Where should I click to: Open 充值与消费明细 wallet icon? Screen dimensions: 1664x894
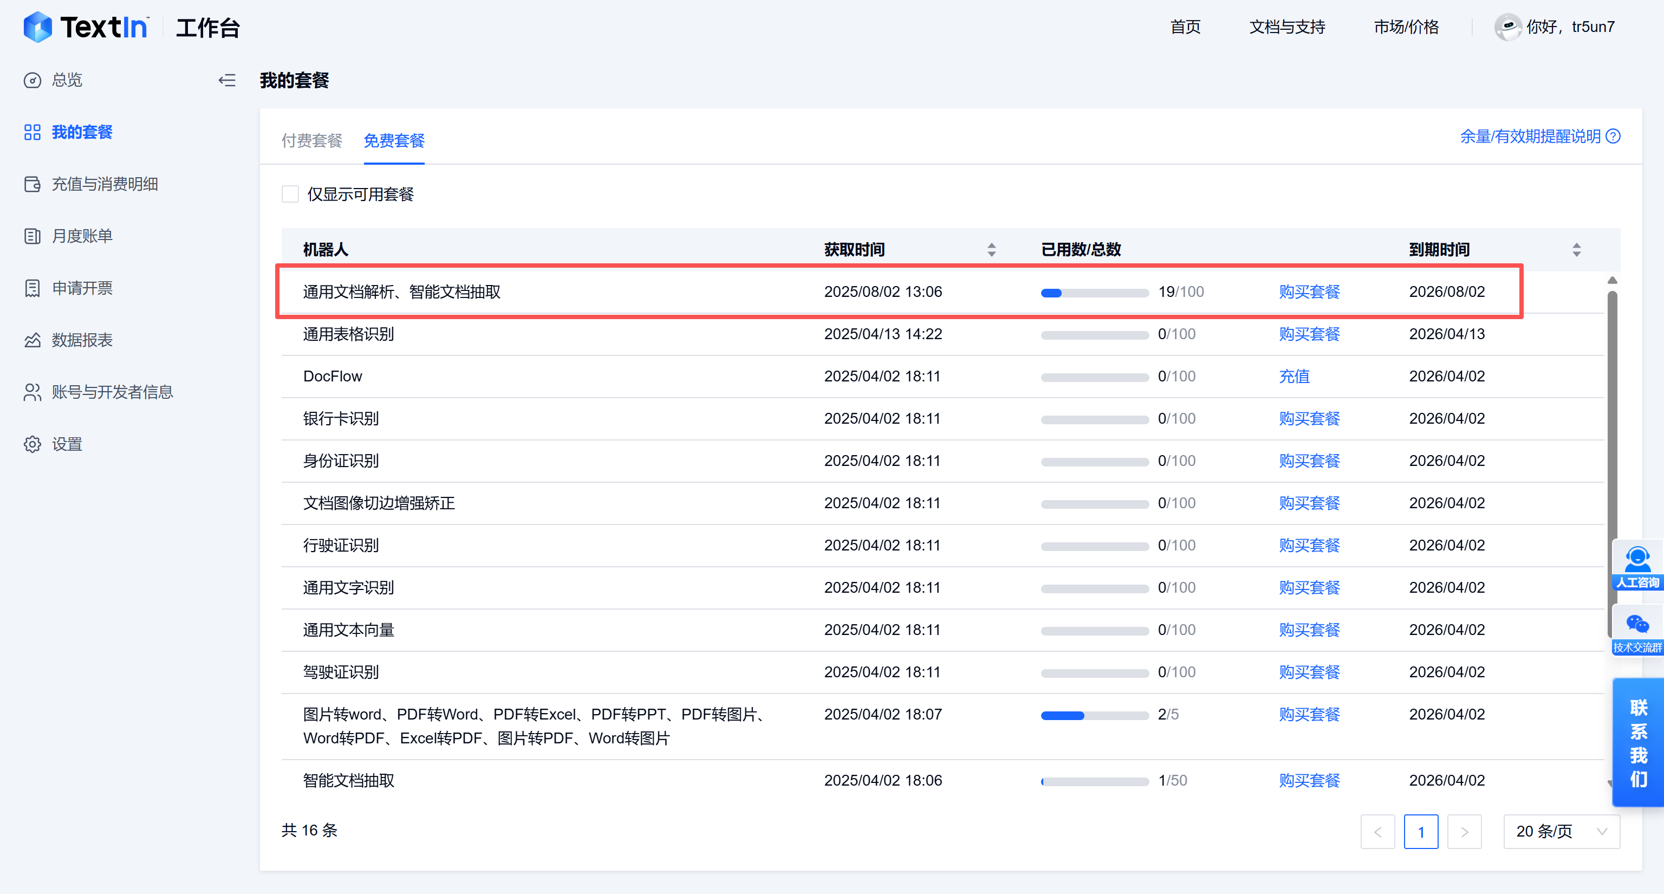pyautogui.click(x=32, y=184)
